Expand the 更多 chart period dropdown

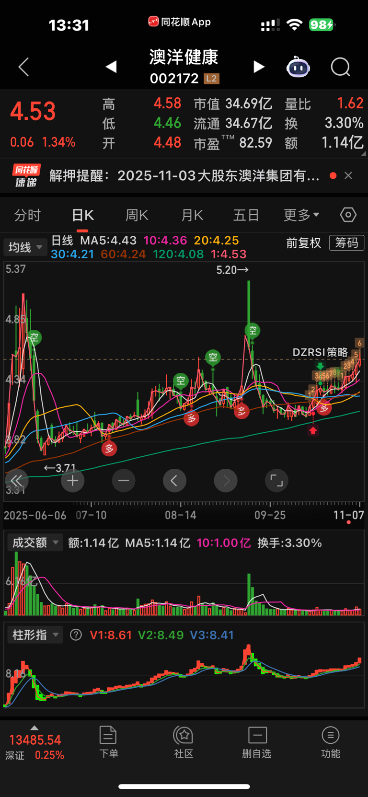(x=301, y=215)
